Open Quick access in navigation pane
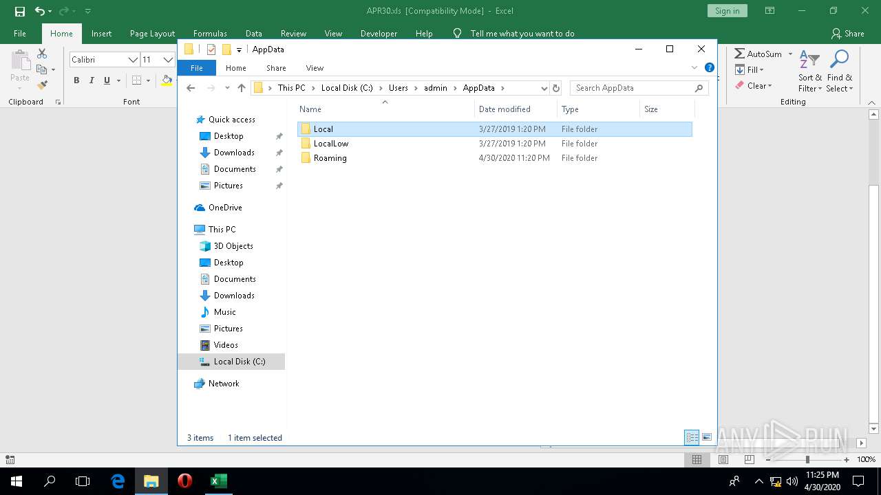The width and height of the screenshot is (881, 495). [x=231, y=120]
